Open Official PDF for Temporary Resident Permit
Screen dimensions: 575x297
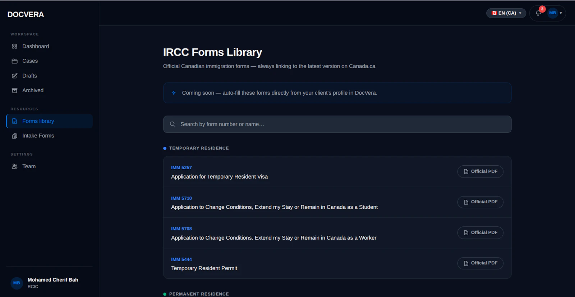(480, 263)
